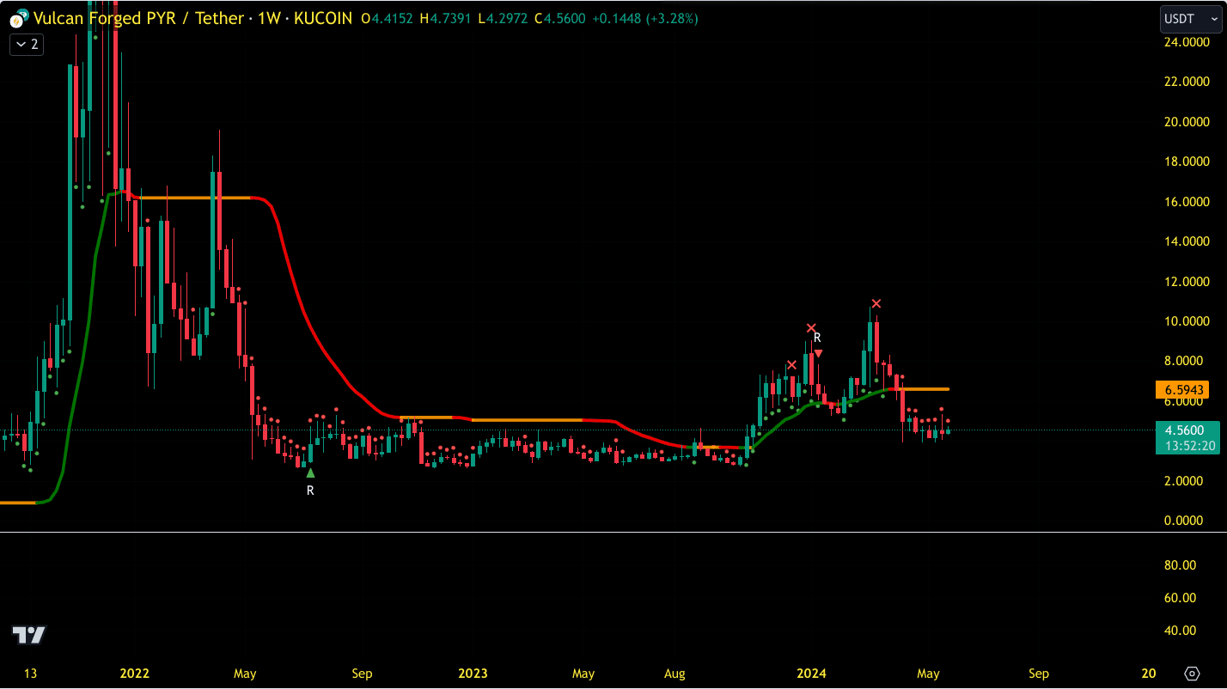The image size is (1227, 689).
Task: Click the Sep label left of 2023
Action: point(362,674)
